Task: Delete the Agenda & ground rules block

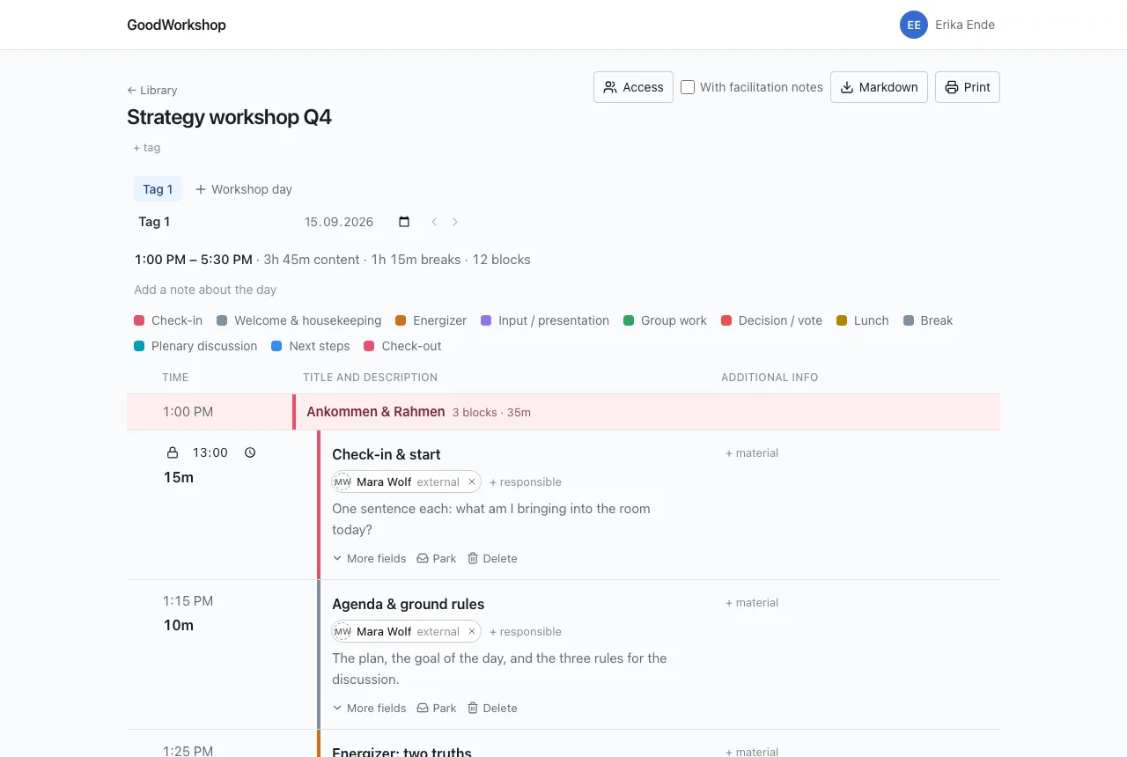Action: [x=492, y=708]
